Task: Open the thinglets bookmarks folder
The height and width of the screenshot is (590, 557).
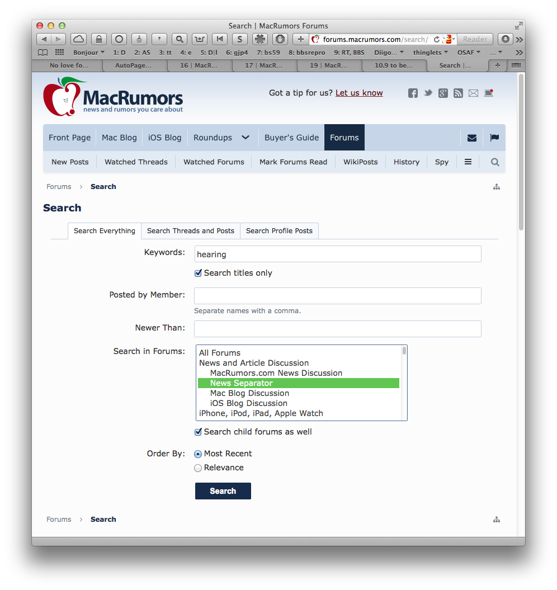Action: click(431, 53)
